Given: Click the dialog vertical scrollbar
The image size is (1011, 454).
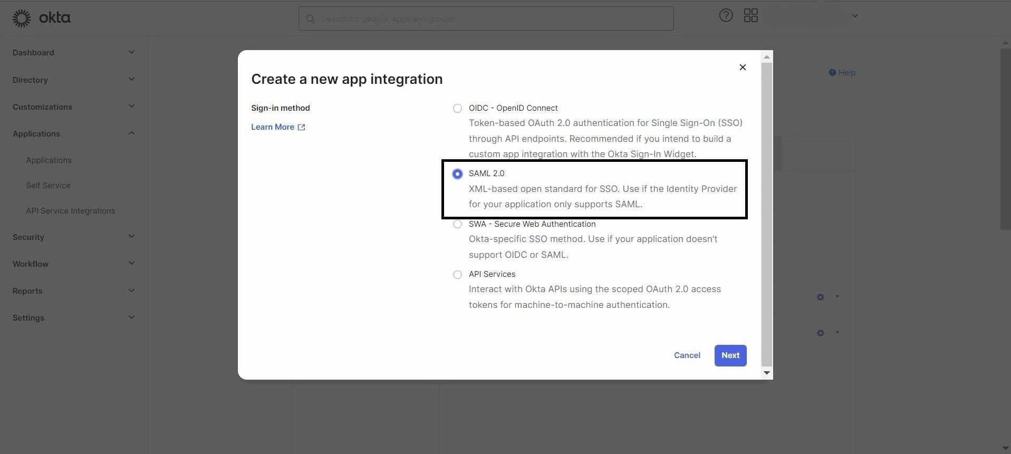Looking at the screenshot, I should [766, 211].
